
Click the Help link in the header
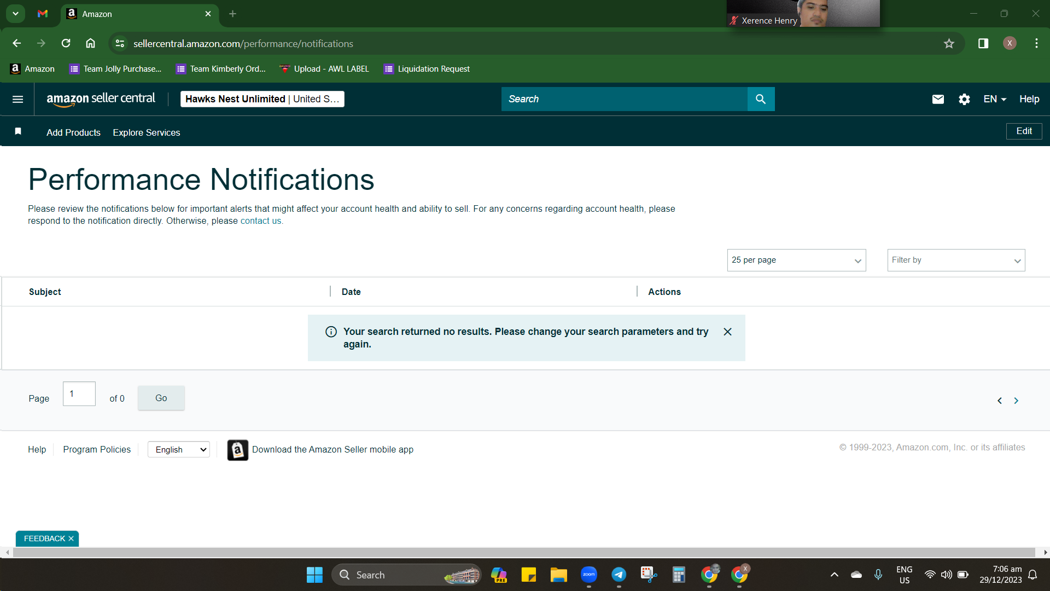tap(1029, 99)
